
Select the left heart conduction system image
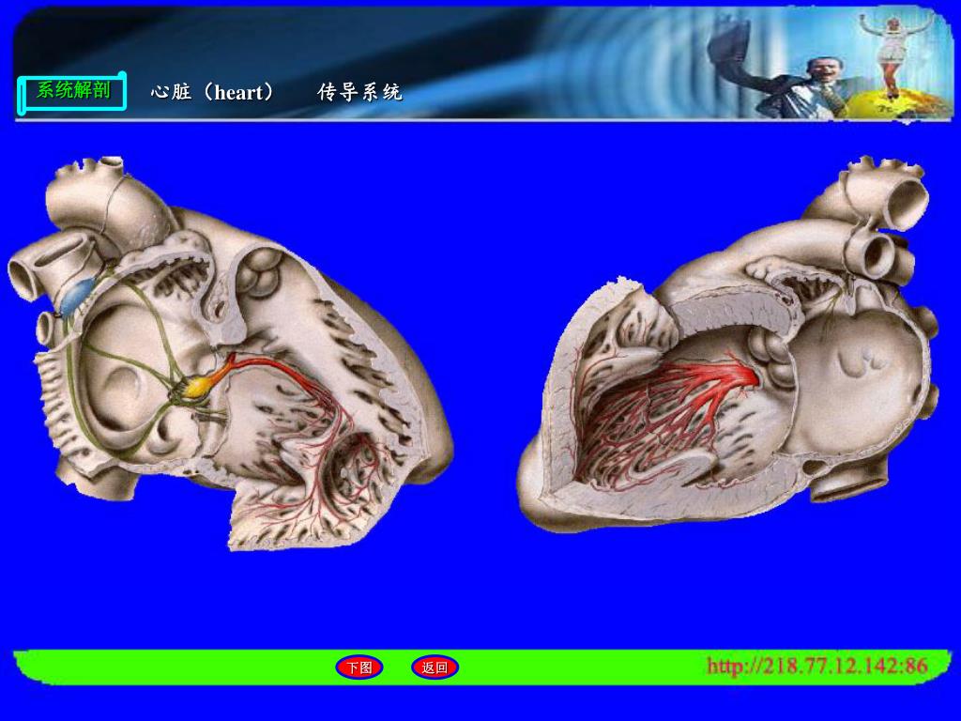230,353
